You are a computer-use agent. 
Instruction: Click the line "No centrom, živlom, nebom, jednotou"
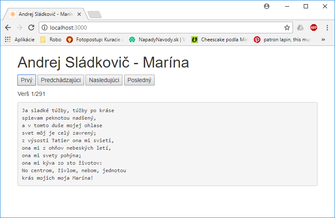(x=74, y=170)
